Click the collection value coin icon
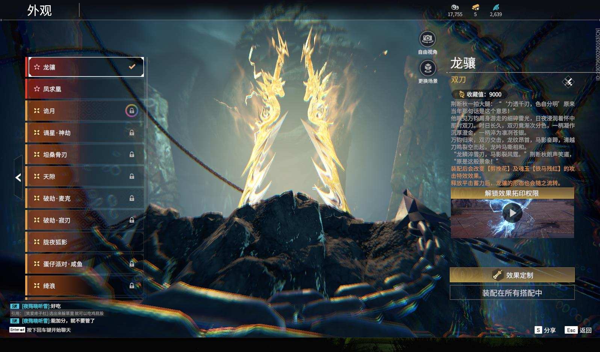600x352 pixels. [461, 94]
